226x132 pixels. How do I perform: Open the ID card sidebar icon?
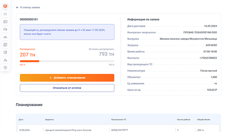click(x=5, y=22)
